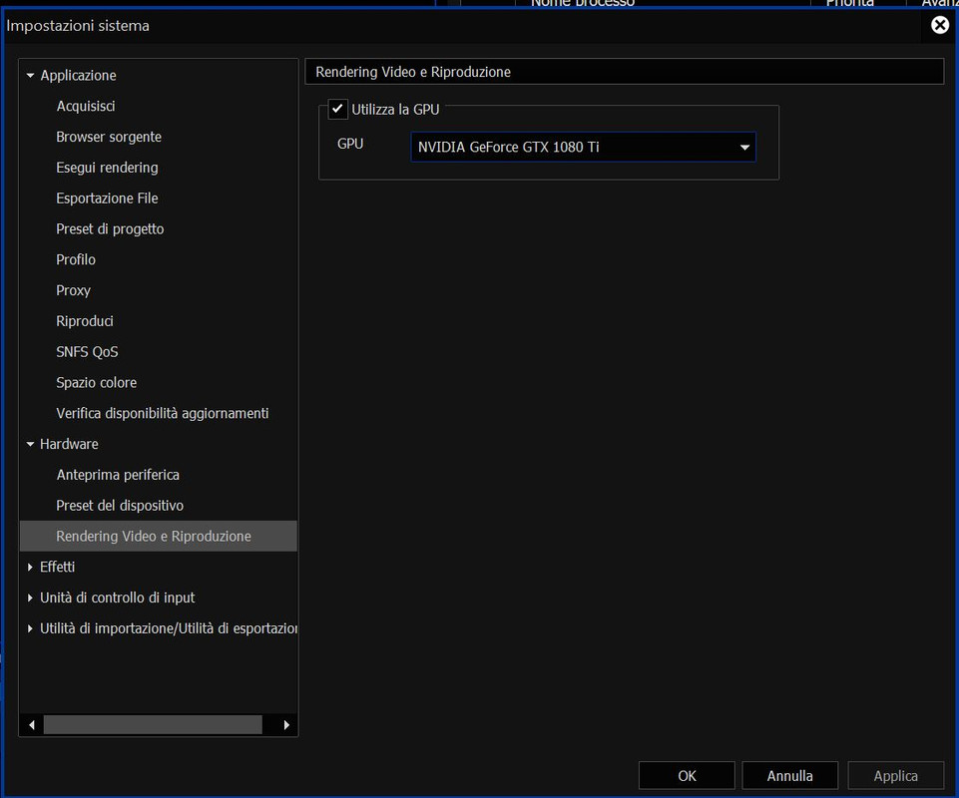Cancel changes with Annulla button
Screen dimensions: 959x798
point(789,776)
